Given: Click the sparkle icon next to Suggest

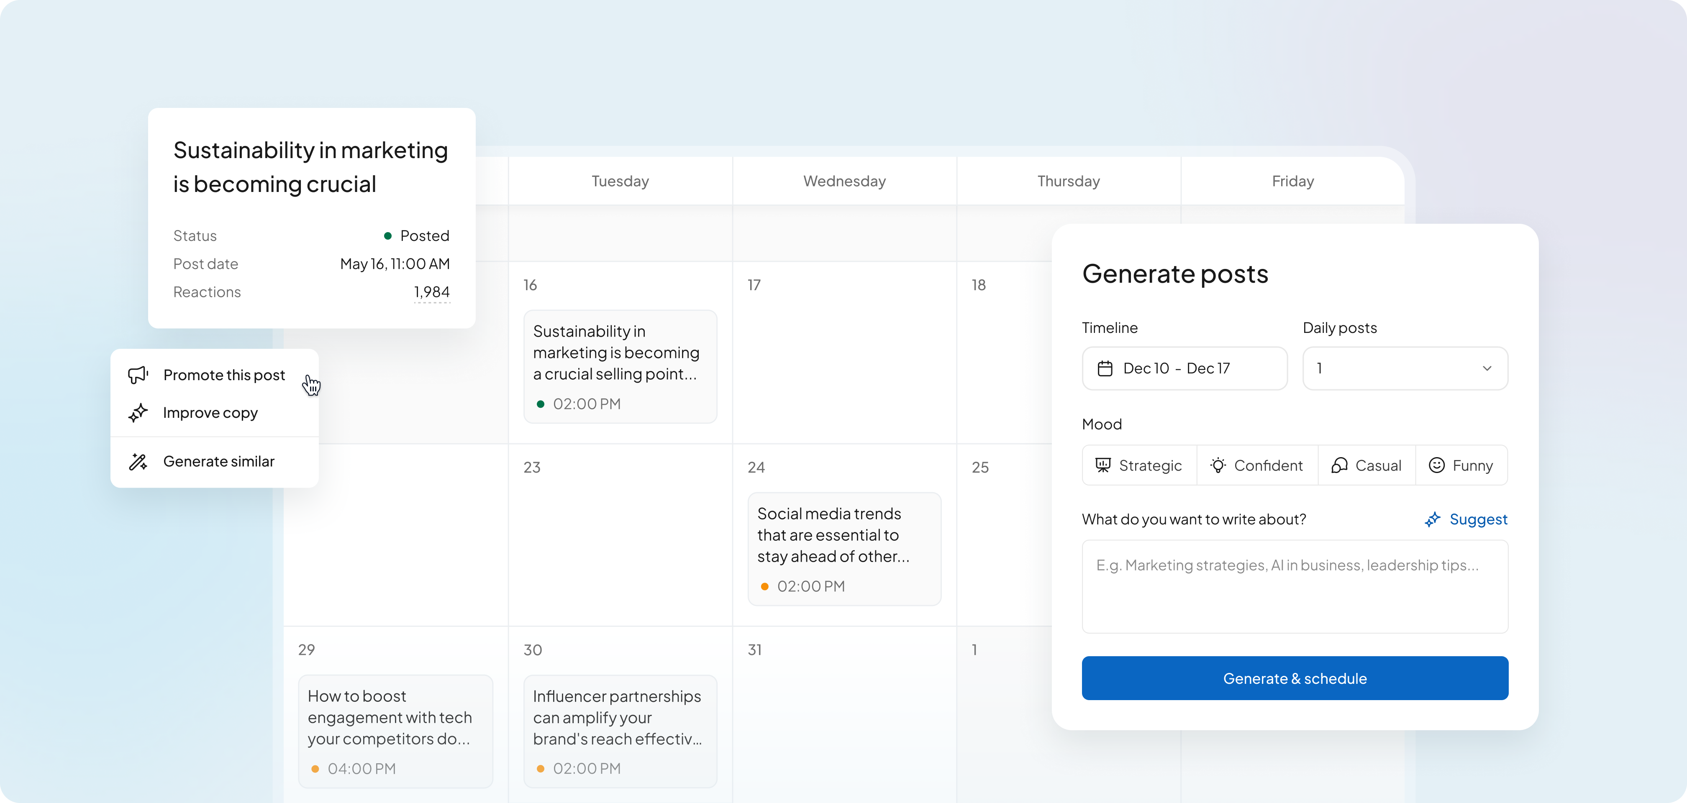Looking at the screenshot, I should (x=1433, y=519).
